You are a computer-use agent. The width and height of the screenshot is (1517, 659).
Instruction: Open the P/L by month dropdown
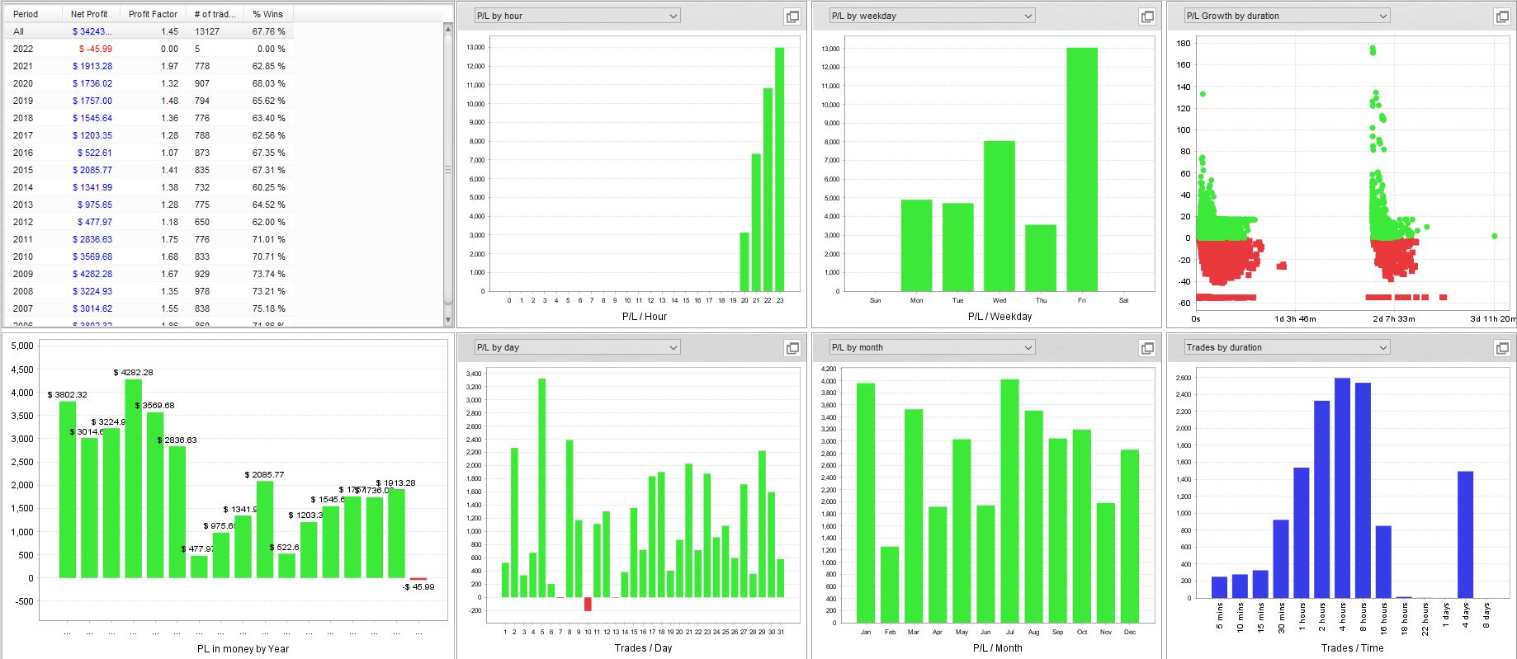tap(932, 347)
